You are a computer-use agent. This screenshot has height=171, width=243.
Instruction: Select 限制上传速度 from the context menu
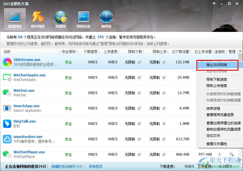point(217,85)
